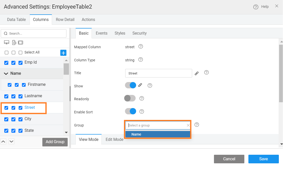The image size is (291, 181).
Task: Enable the Readonly toggle
Action: click(x=130, y=98)
